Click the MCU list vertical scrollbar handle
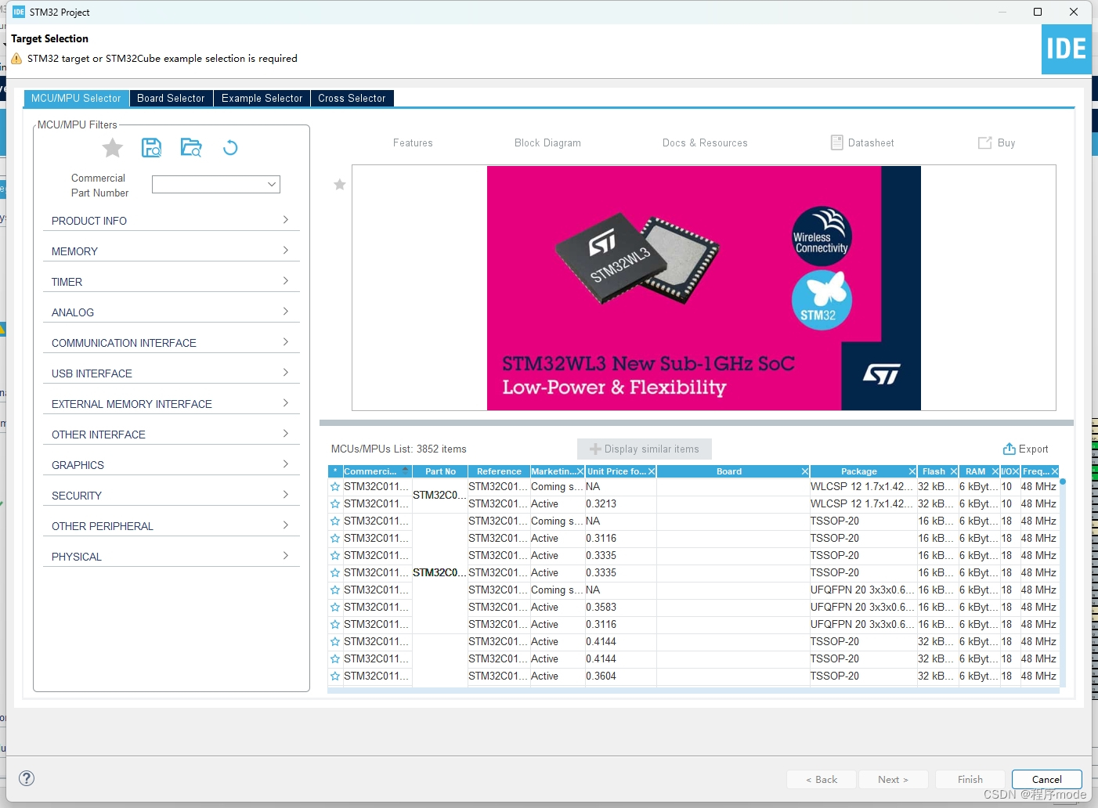The width and height of the screenshot is (1098, 808). tap(1063, 482)
